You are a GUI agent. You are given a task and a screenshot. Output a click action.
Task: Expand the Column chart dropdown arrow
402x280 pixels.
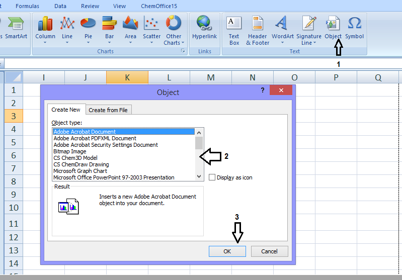pos(45,43)
